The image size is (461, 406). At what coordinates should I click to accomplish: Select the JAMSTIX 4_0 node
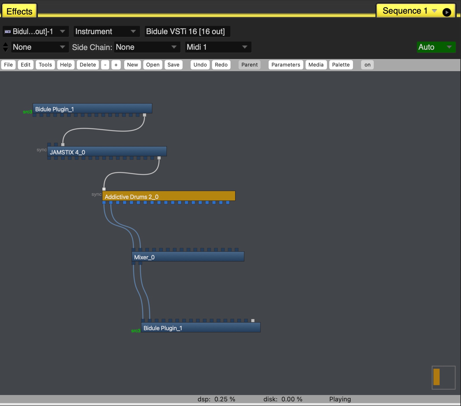tap(107, 152)
